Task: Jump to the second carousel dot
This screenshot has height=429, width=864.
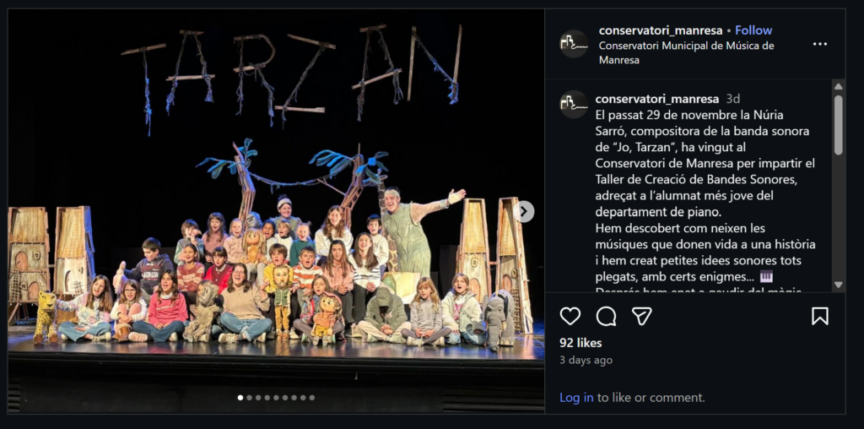Action: tap(249, 397)
